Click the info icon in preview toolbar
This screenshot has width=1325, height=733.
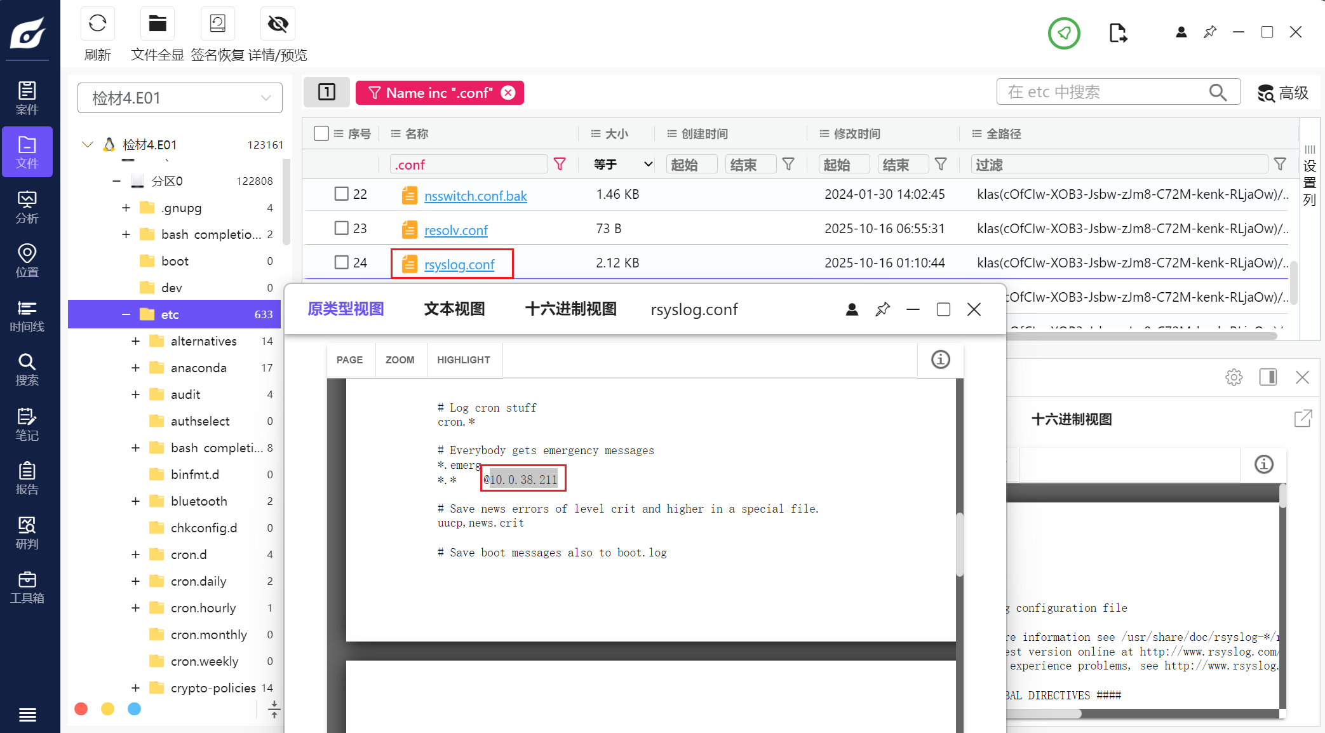tap(940, 360)
